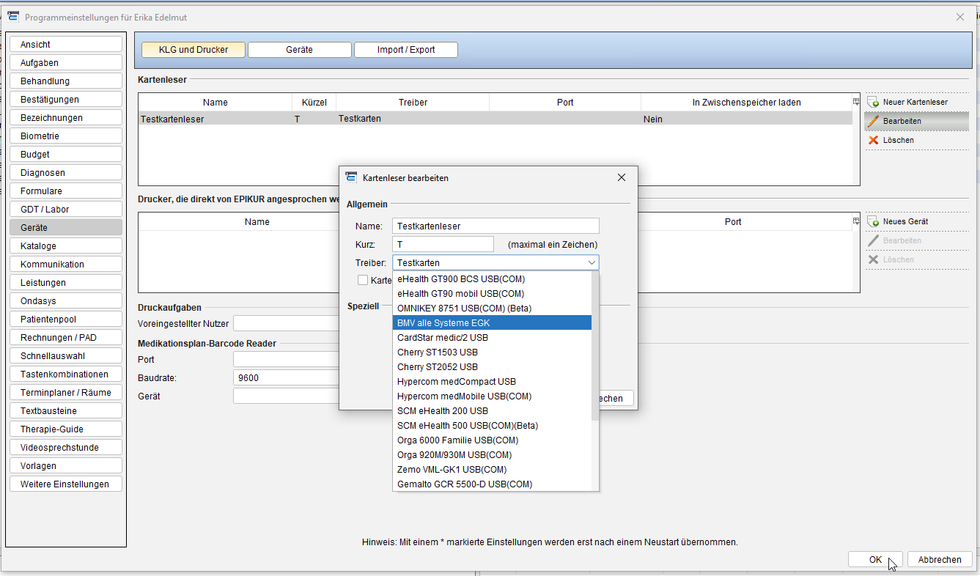The image size is (980, 576).
Task: Open Rechnungen / PAD in sidebar
Action: 66,338
